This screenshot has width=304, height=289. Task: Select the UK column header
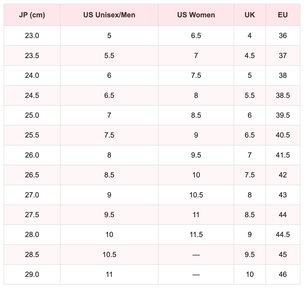click(x=250, y=15)
